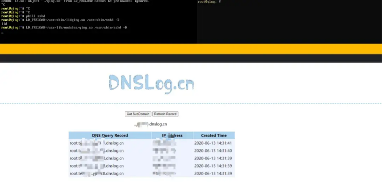The width and height of the screenshot is (382, 183).
Task: Select the DNS record in the 14:31:41 row
Action: coord(97,143)
